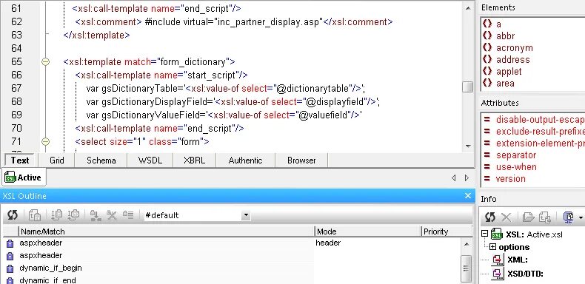This screenshot has width=585, height=284.
Task: Click the Info panel refresh icon
Action: click(x=490, y=217)
